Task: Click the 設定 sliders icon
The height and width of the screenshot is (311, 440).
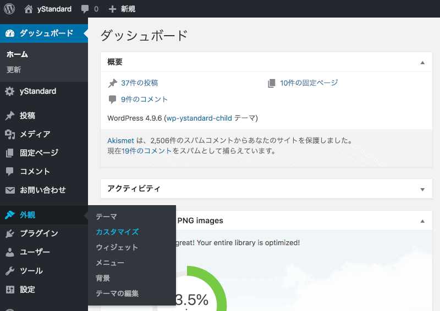Action: 10,290
